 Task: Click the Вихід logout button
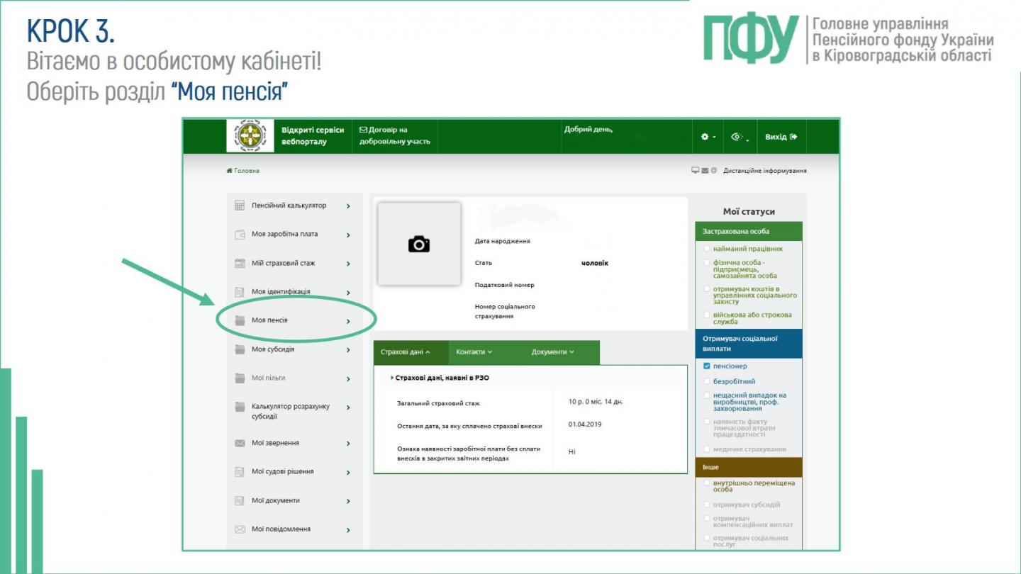781,137
